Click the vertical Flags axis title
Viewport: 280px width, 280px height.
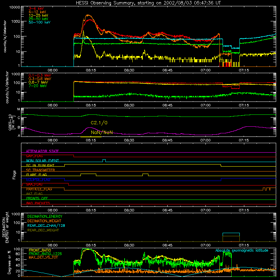(14, 175)
